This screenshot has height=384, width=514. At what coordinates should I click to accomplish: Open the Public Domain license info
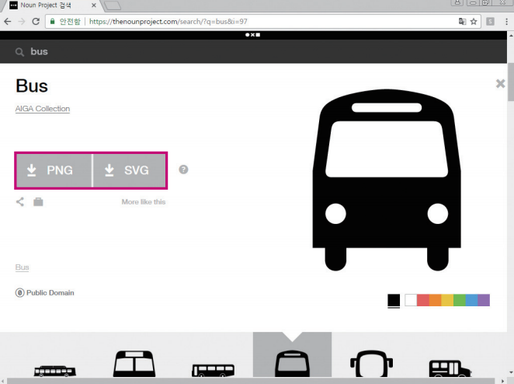tap(44, 292)
